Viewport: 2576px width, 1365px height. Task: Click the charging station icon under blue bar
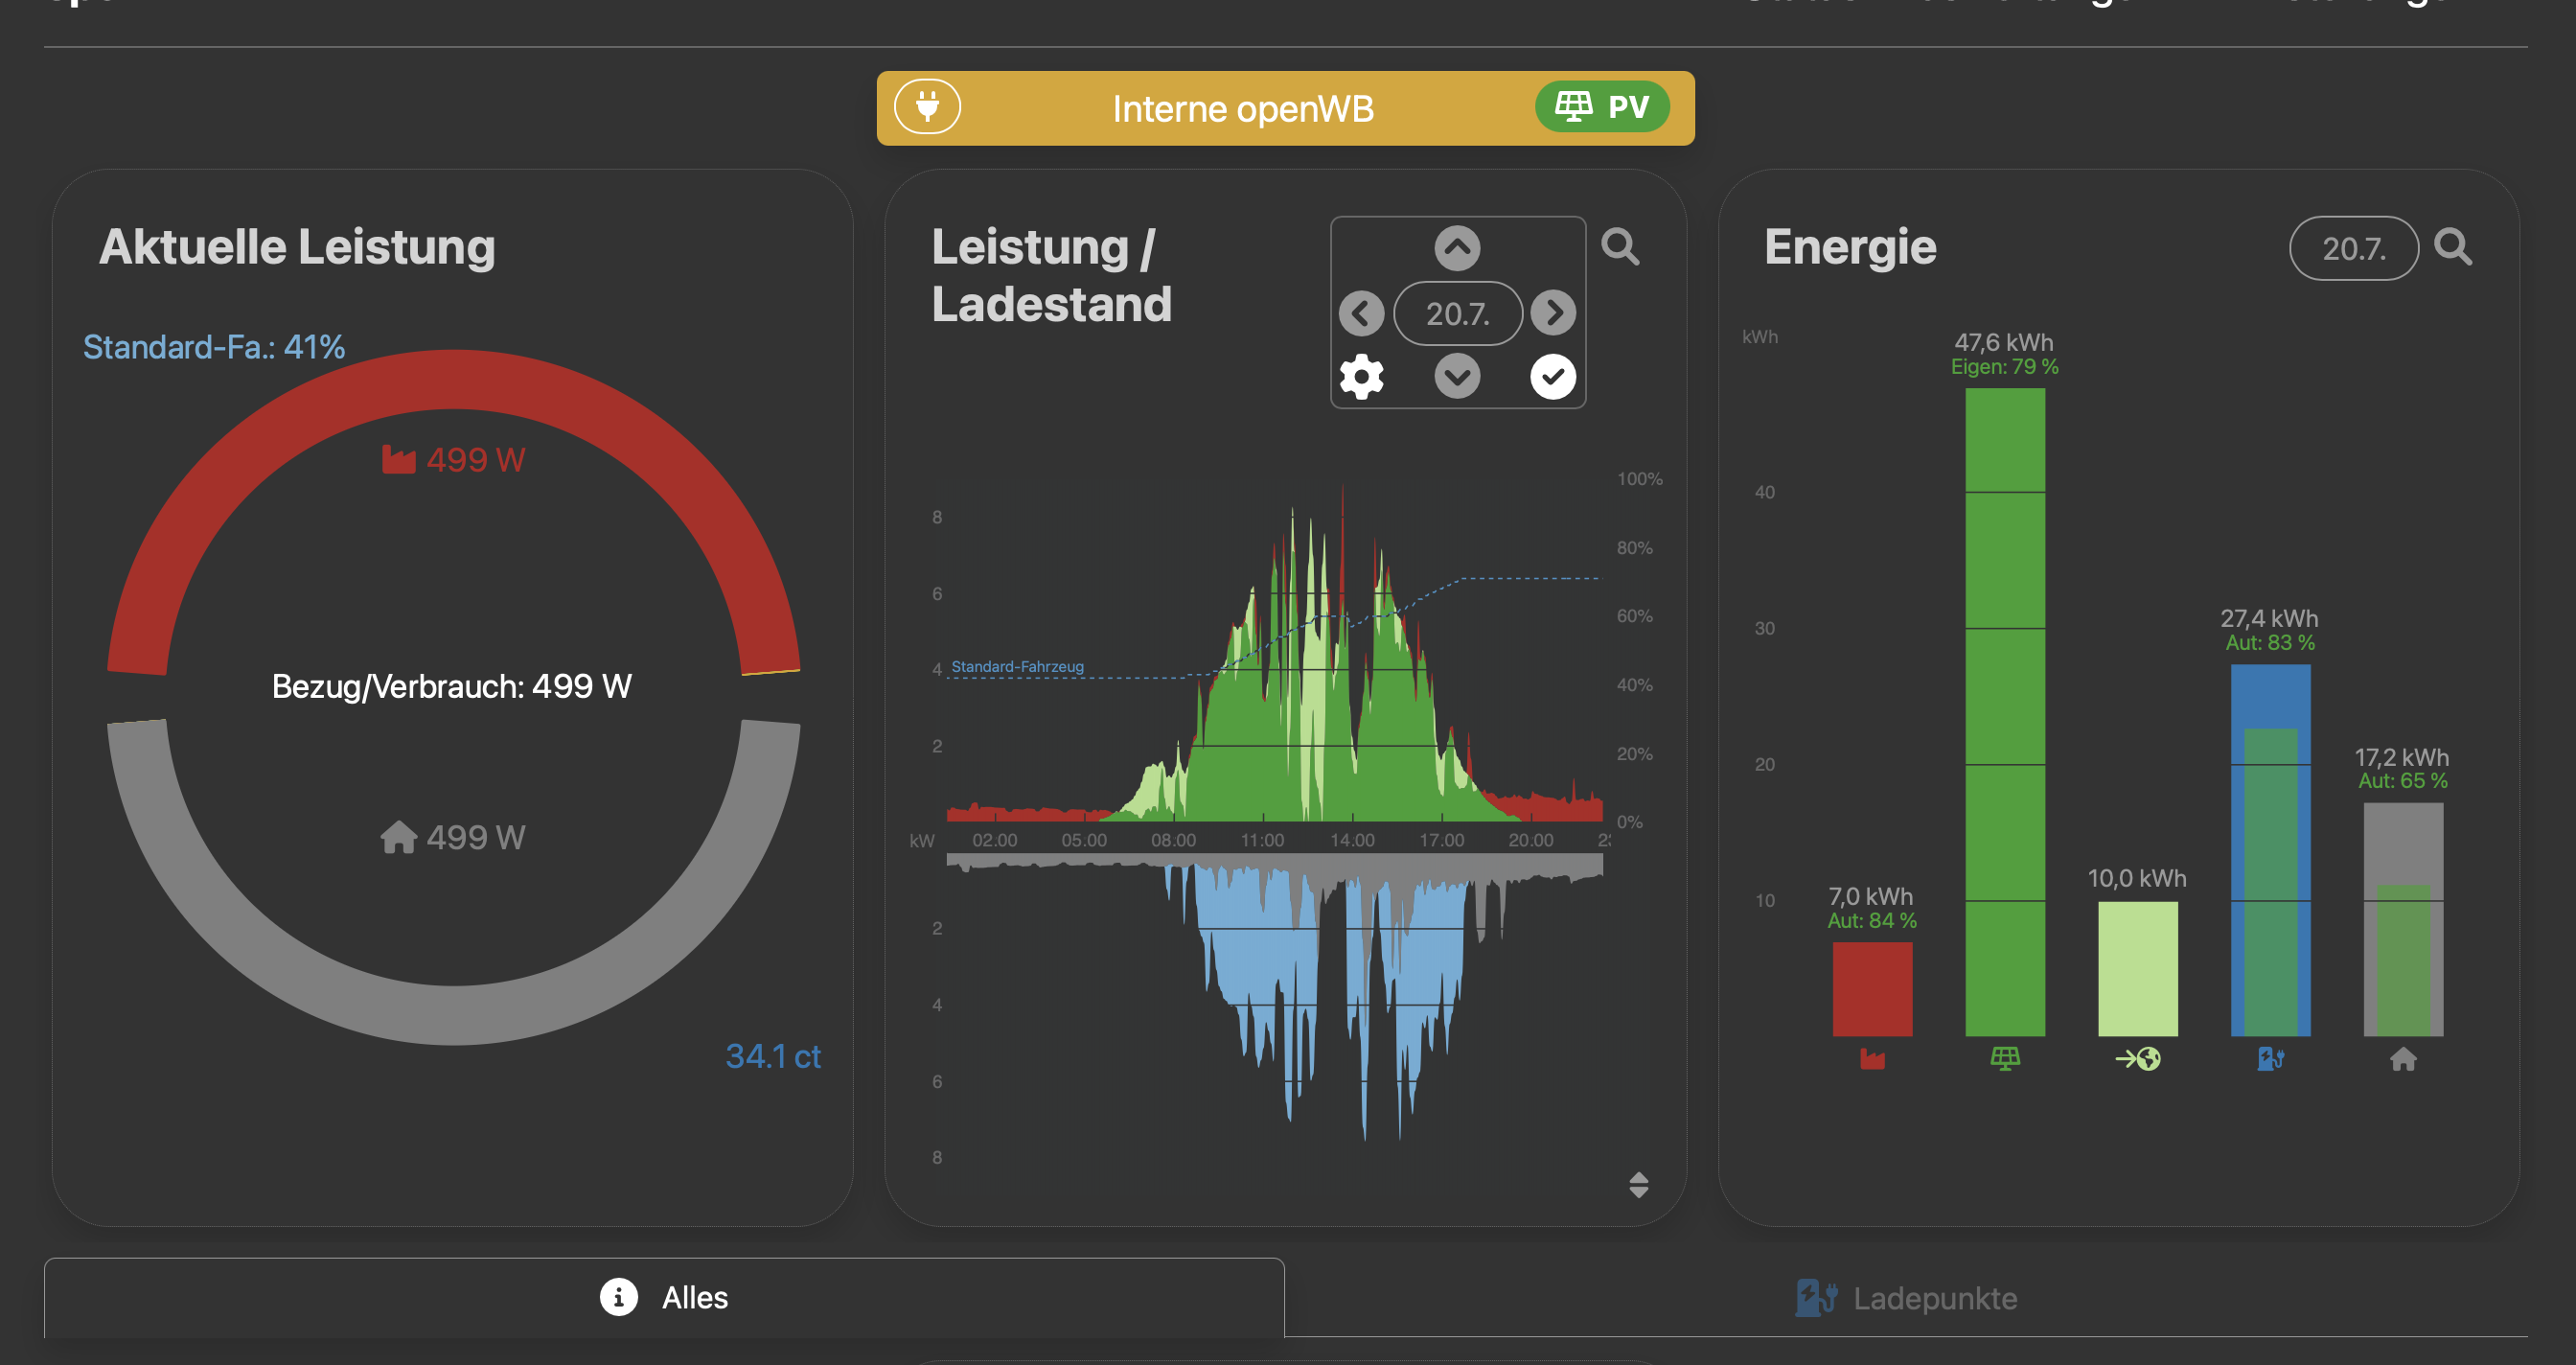(x=2270, y=1059)
